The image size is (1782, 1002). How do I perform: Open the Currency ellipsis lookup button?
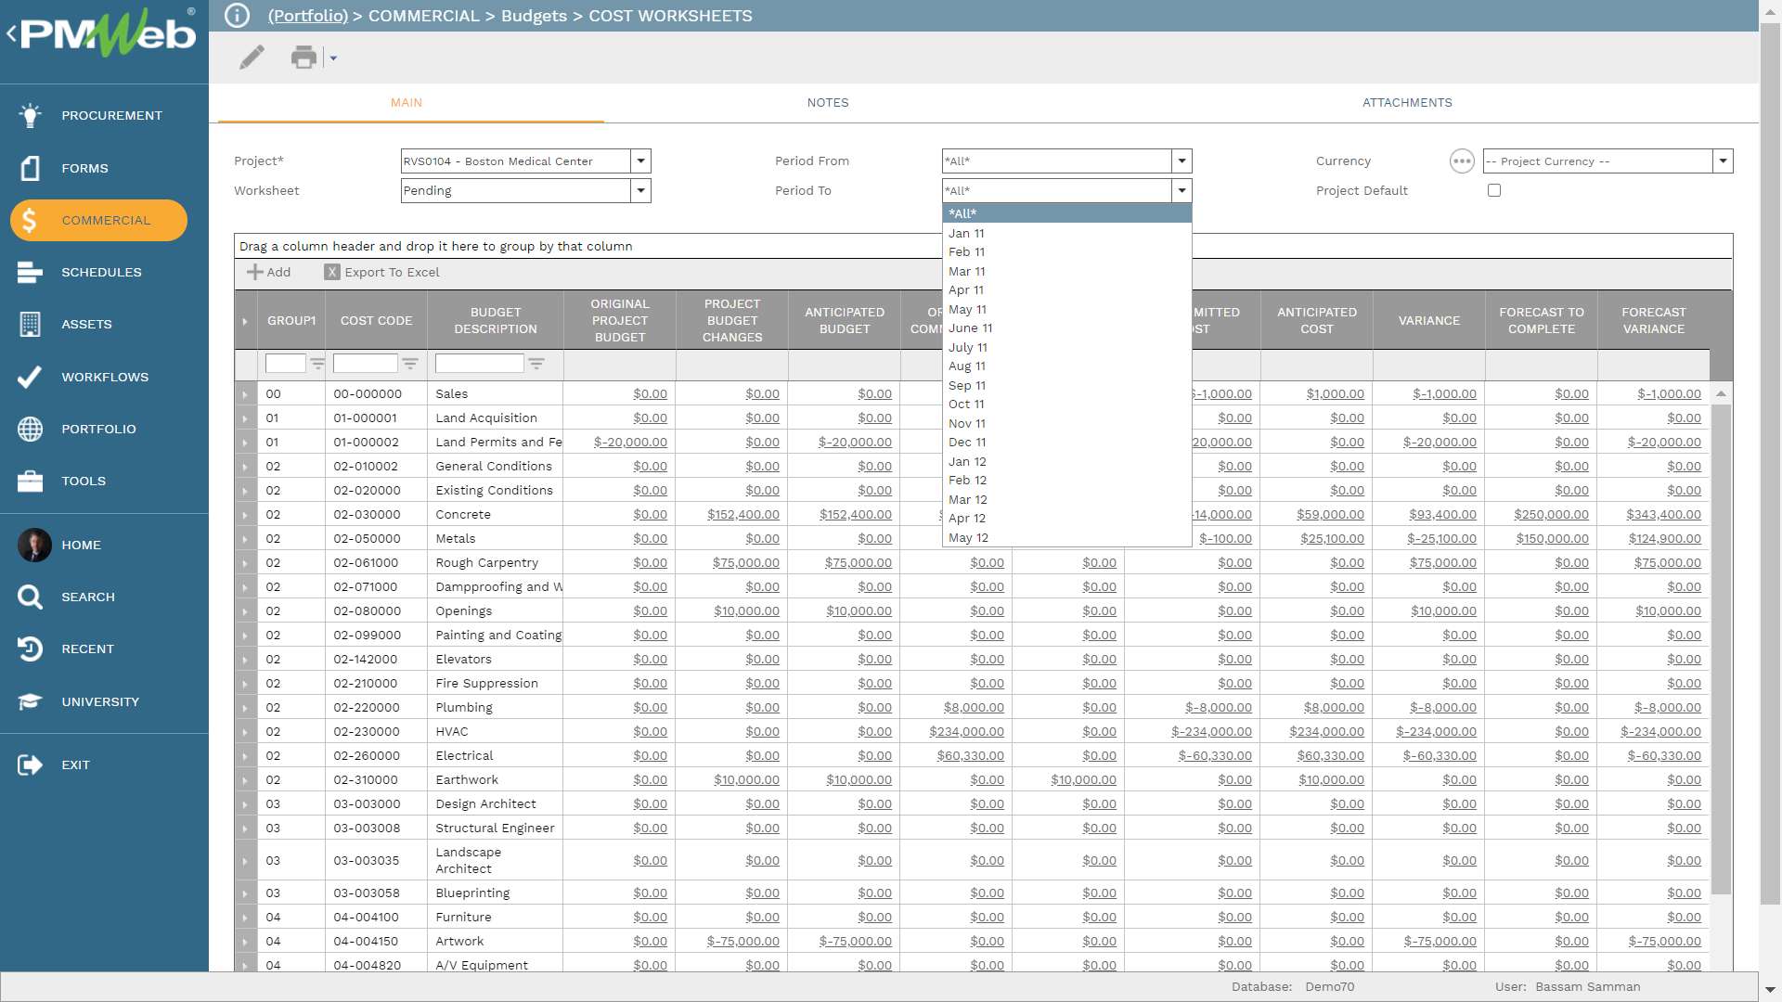click(x=1462, y=161)
